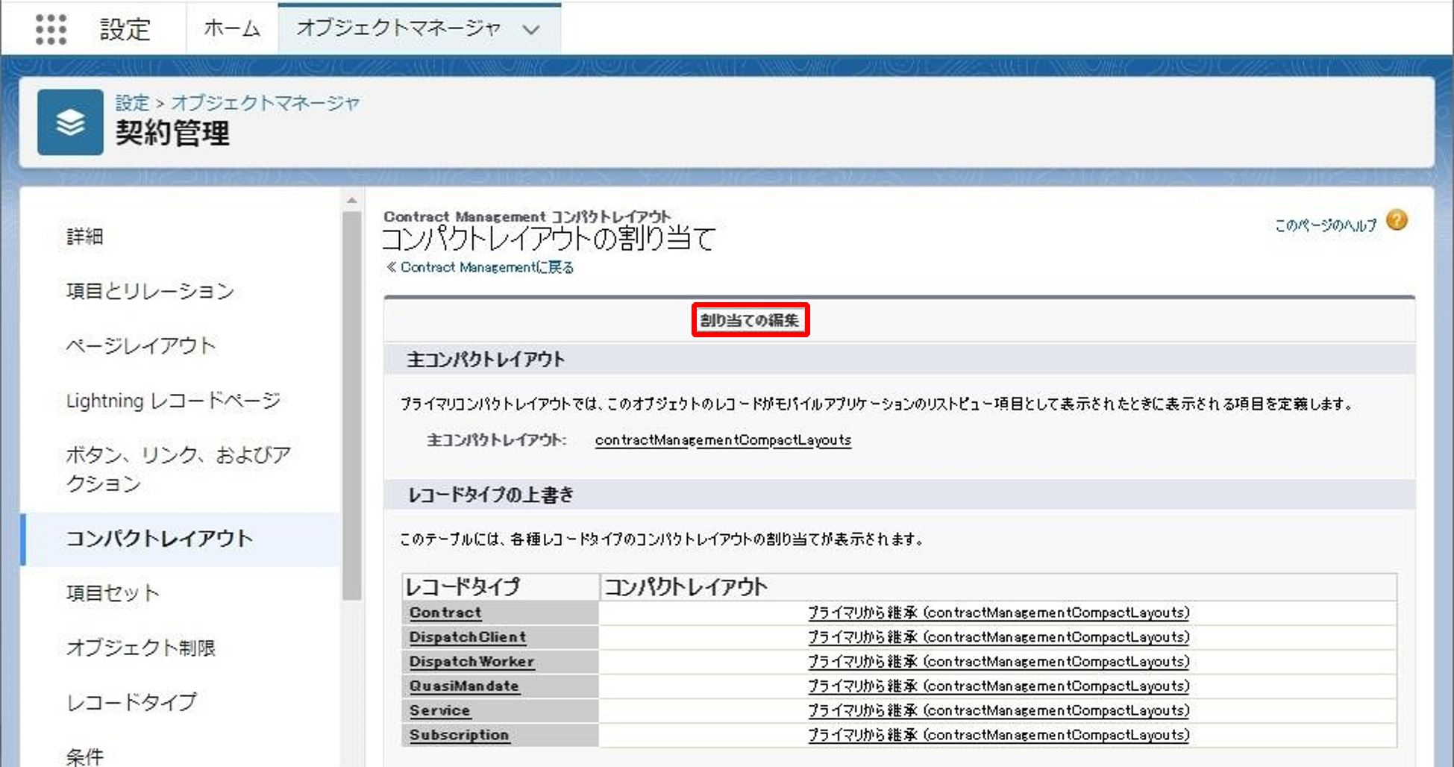
Task: Select レコードタイプ in the sidebar
Action: click(131, 702)
